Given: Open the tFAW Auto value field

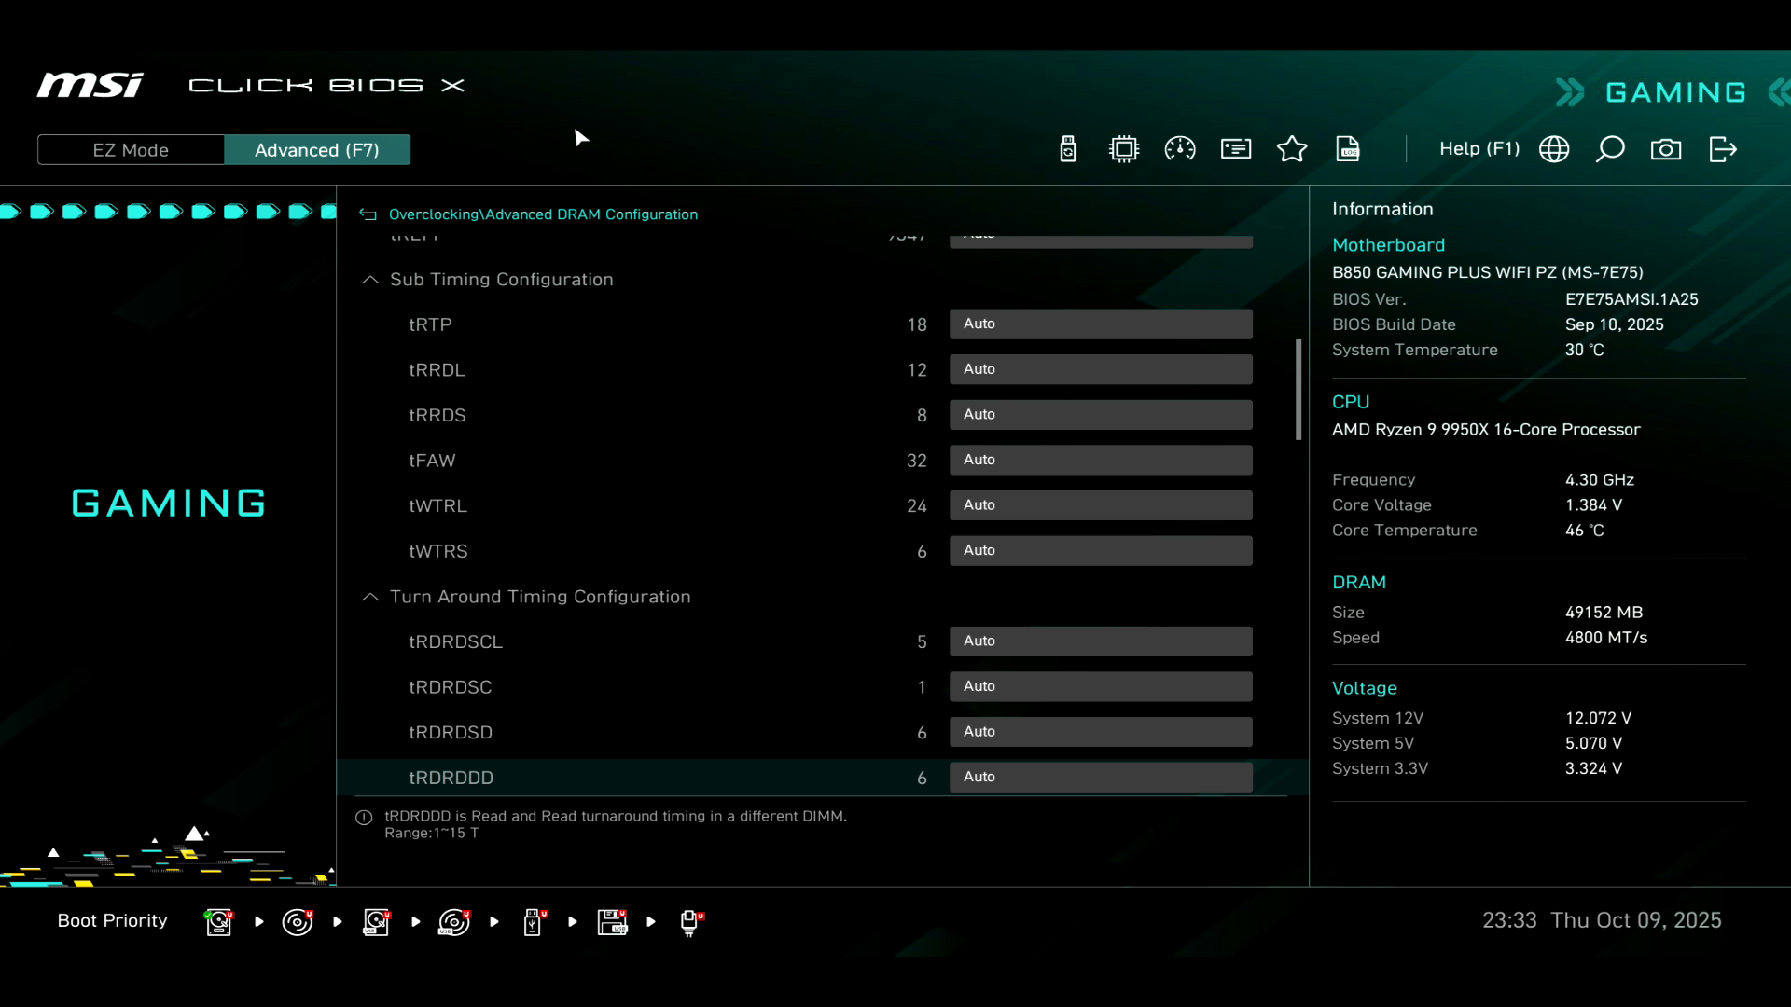Looking at the screenshot, I should pos(1101,461).
